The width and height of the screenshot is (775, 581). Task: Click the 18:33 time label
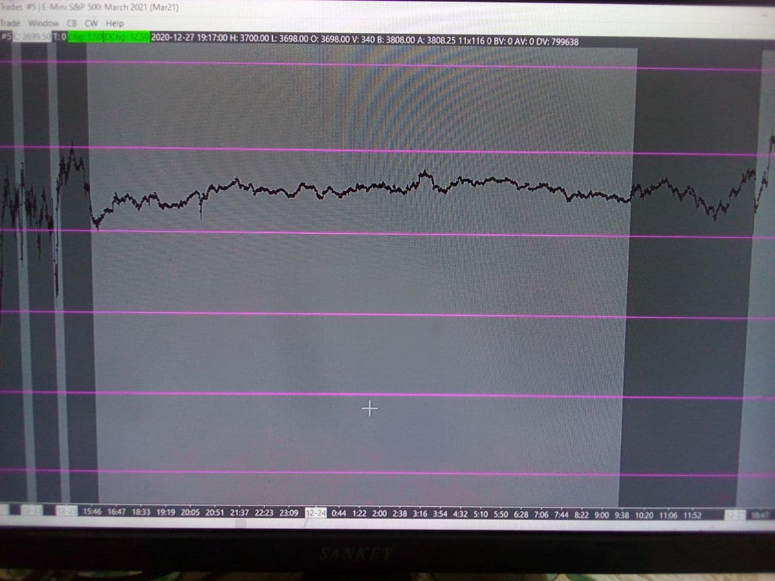pyautogui.click(x=141, y=512)
